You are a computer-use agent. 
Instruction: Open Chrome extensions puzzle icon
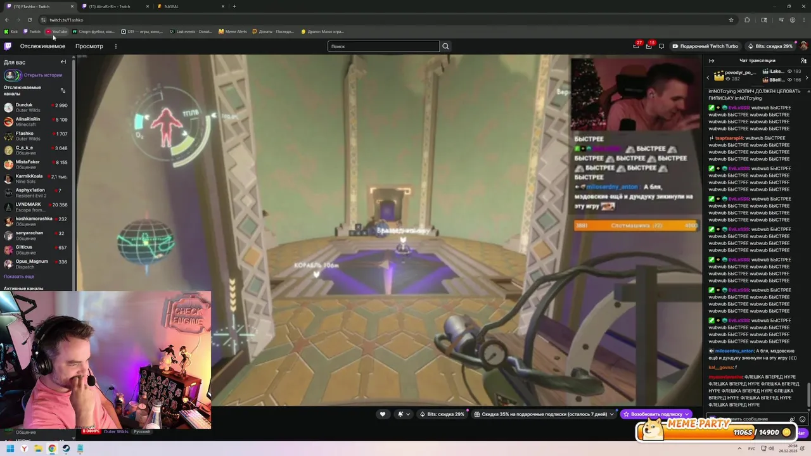(x=746, y=20)
